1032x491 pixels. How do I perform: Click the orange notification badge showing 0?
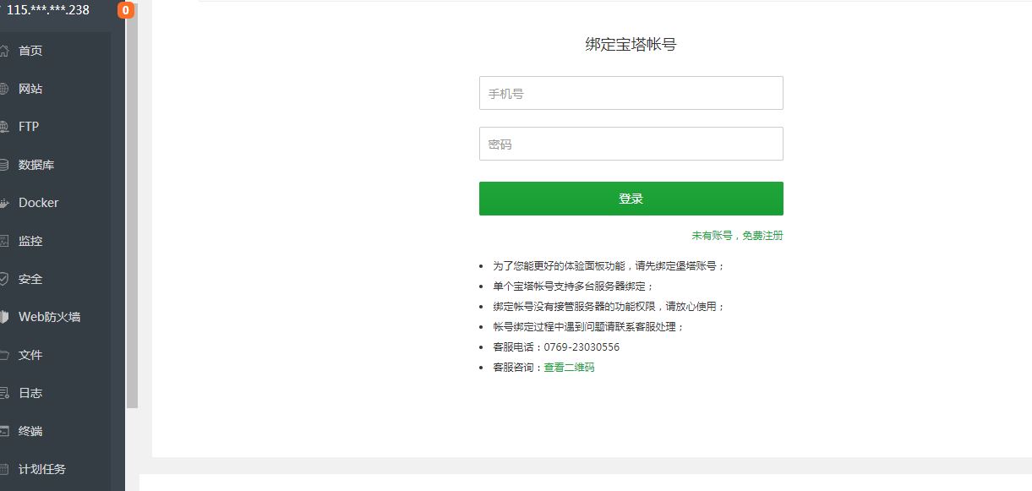coord(126,10)
